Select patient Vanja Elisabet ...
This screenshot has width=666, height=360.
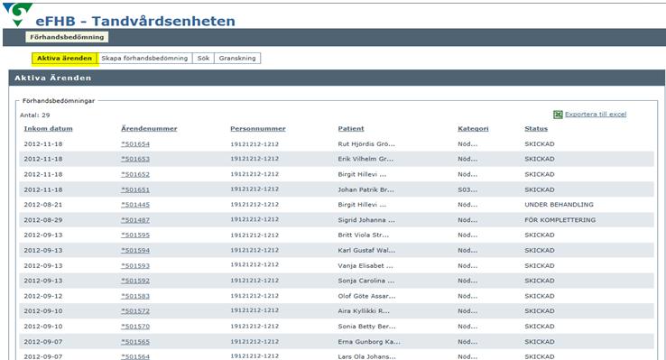pos(365,265)
